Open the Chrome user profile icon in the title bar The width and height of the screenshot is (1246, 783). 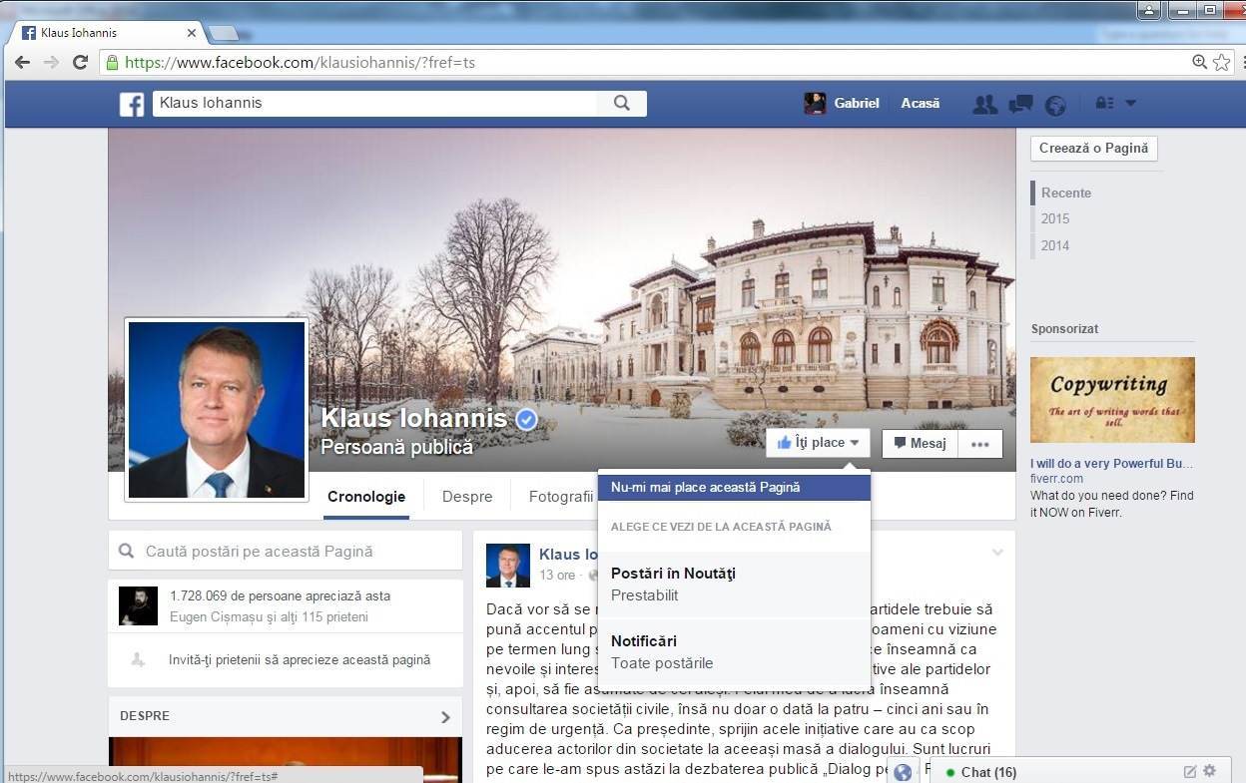click(1149, 10)
